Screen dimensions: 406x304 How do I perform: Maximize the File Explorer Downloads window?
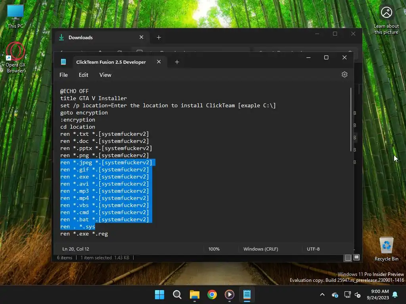335,34
